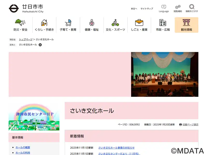Select the 観光情報 torii gate icon
The image size is (207, 155).
pyautogui.click(x=186, y=22)
